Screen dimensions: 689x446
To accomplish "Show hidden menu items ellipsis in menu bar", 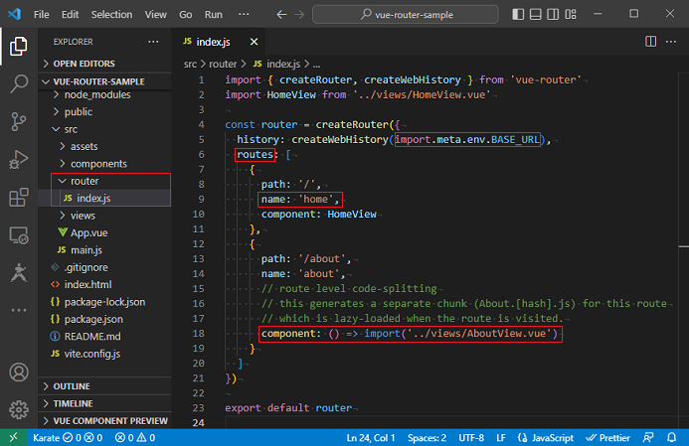I will point(244,15).
